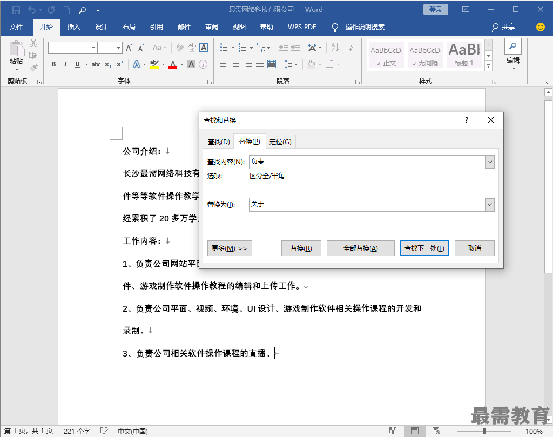This screenshot has width=553, height=437.
Task: Click the zoom slider handle in status bar
Action: 484,431
